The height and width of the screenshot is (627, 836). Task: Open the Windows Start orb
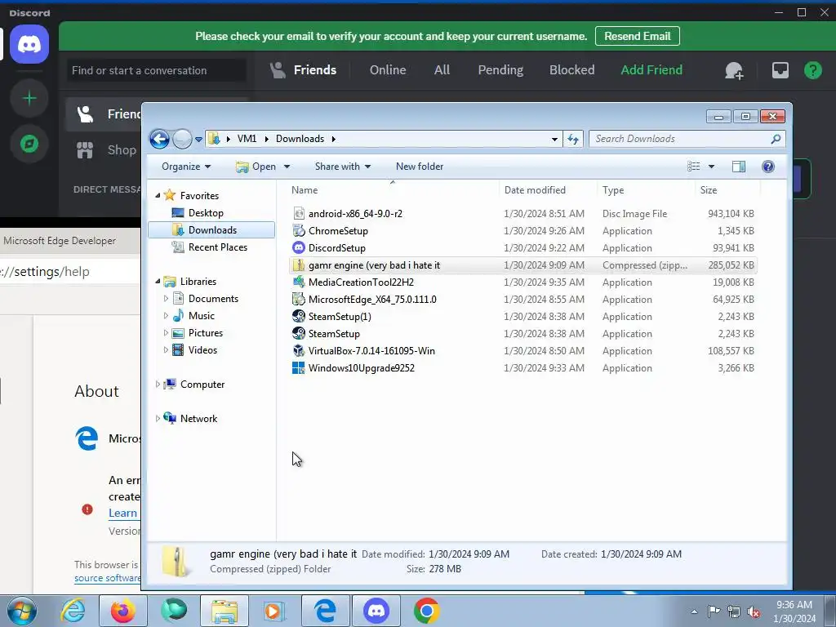[22, 611]
